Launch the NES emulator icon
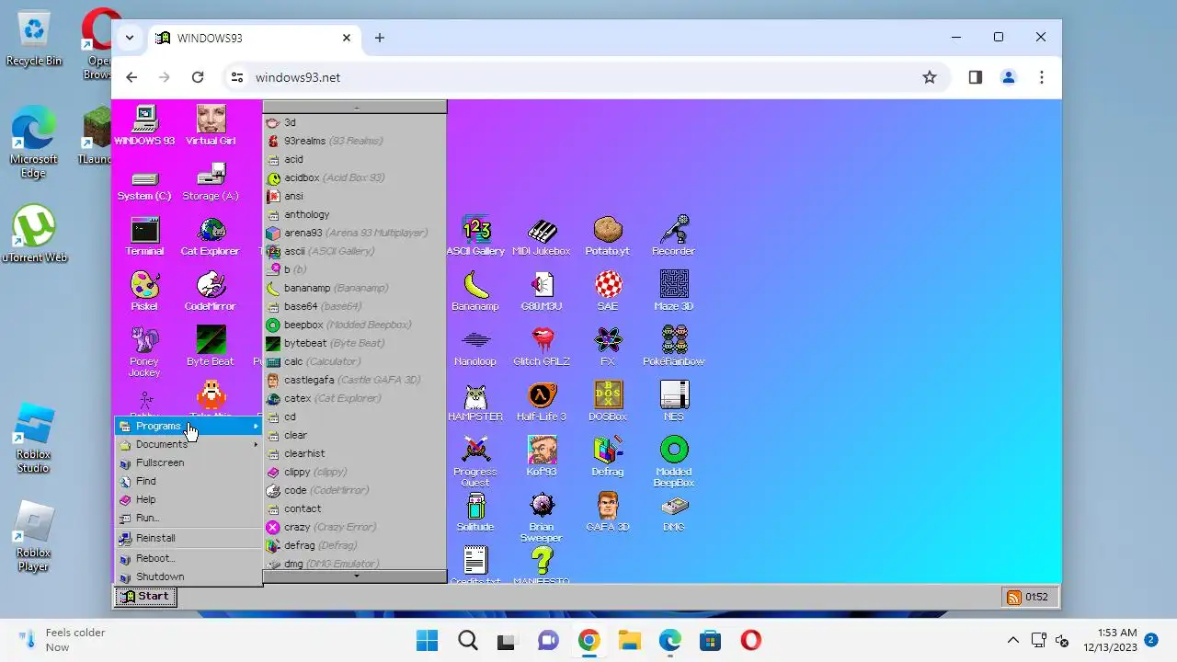This screenshot has height=662, width=1177. [x=674, y=402]
